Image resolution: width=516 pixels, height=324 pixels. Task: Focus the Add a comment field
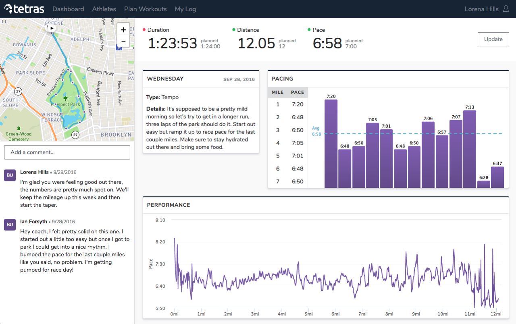click(67, 152)
